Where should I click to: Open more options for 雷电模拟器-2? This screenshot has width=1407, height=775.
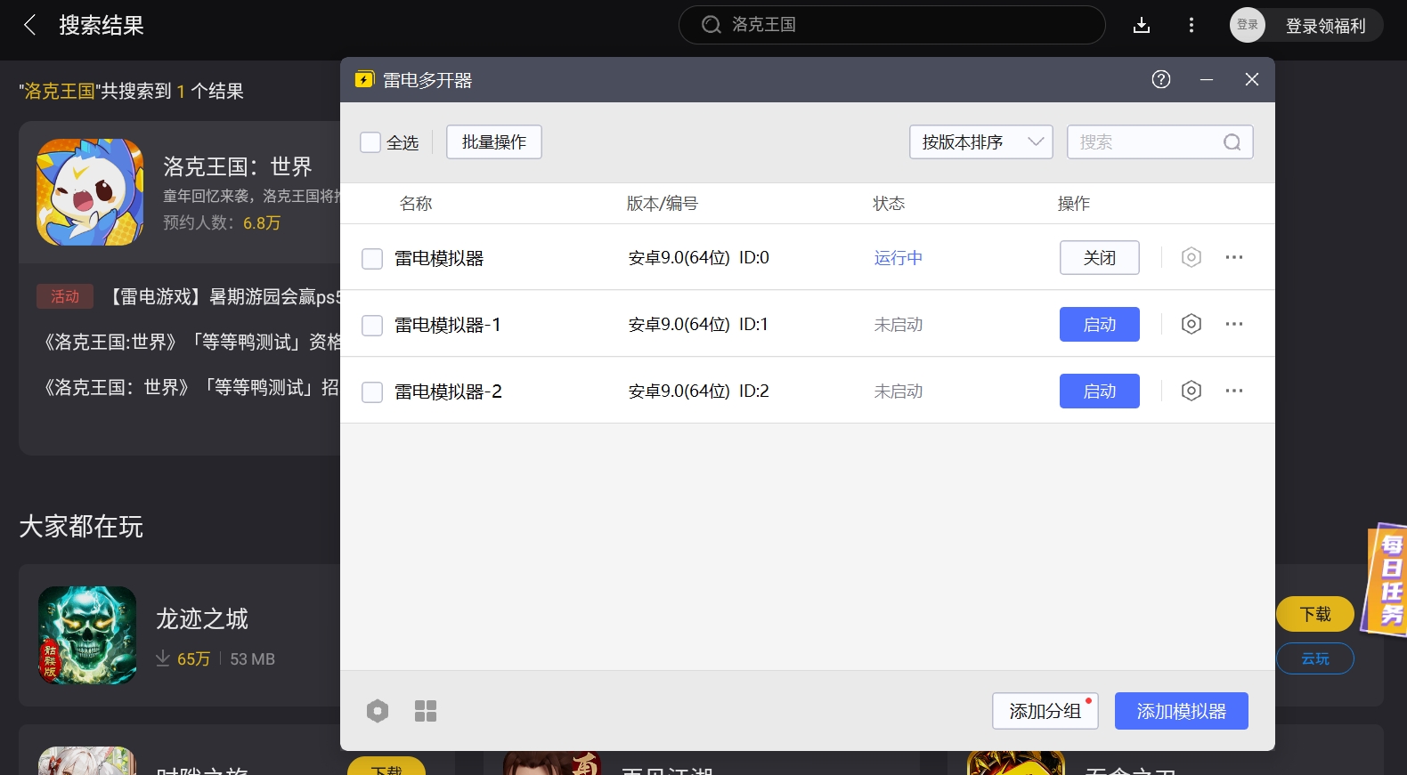(1233, 391)
